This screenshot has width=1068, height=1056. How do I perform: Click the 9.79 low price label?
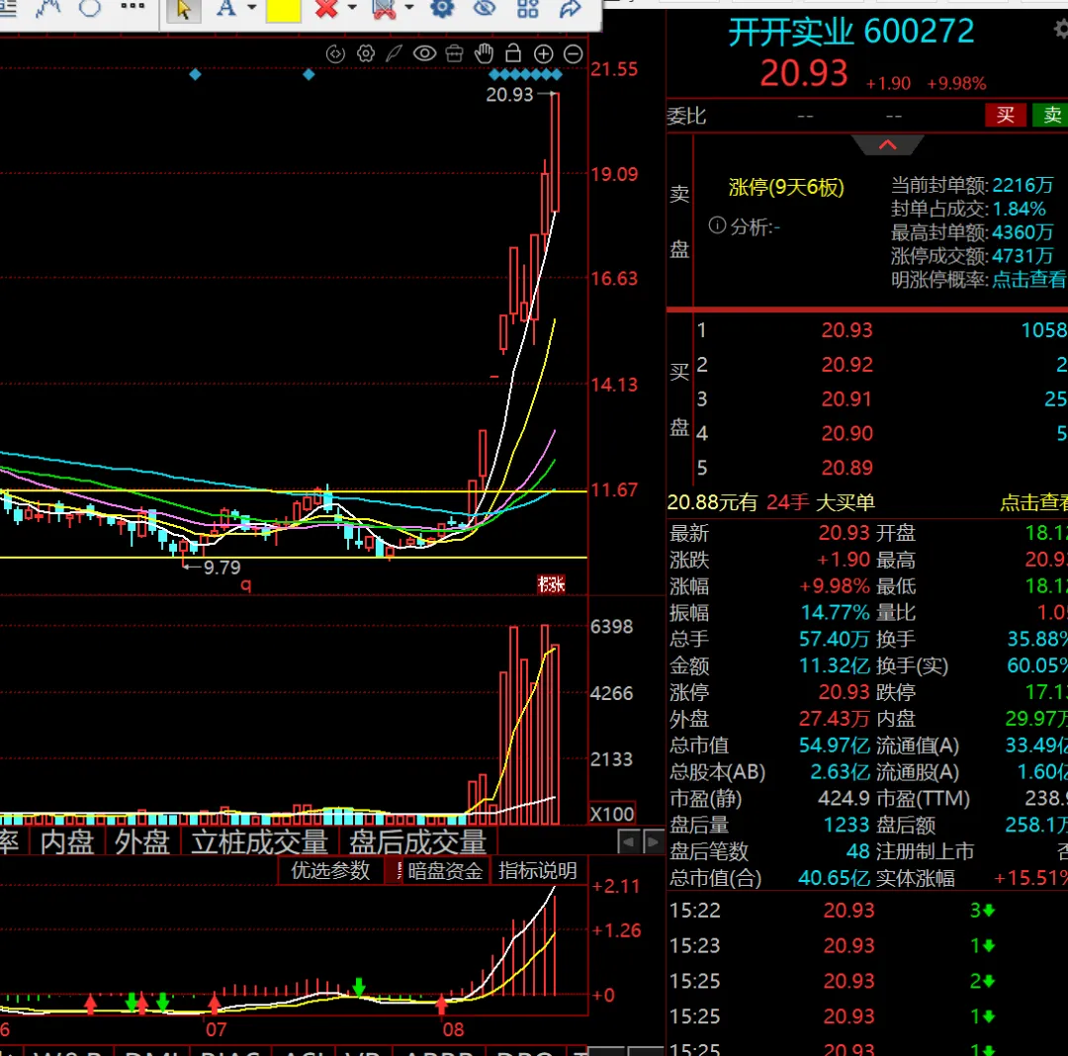[222, 568]
